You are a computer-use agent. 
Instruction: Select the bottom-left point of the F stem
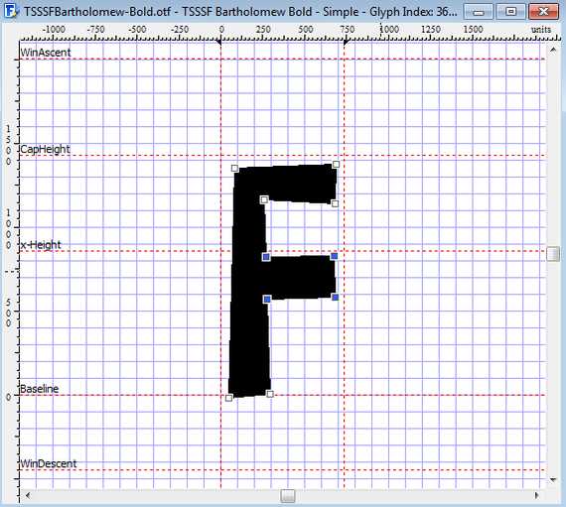pyautogui.click(x=228, y=398)
